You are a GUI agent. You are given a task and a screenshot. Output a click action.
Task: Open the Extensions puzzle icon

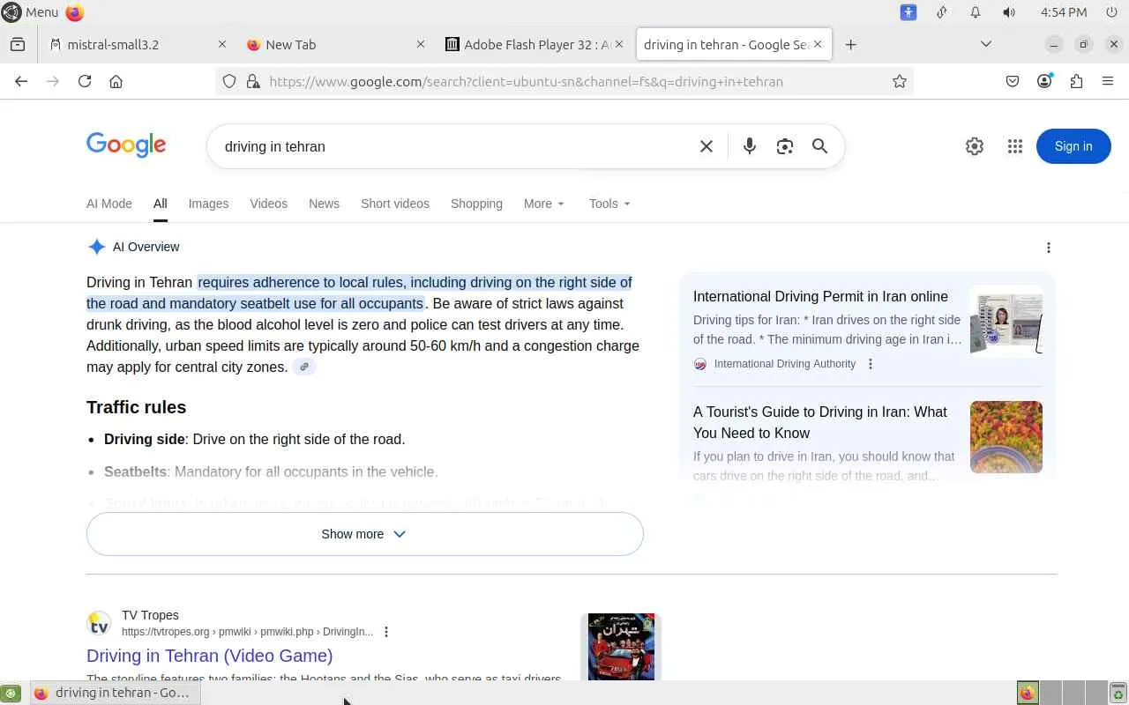(x=1076, y=81)
